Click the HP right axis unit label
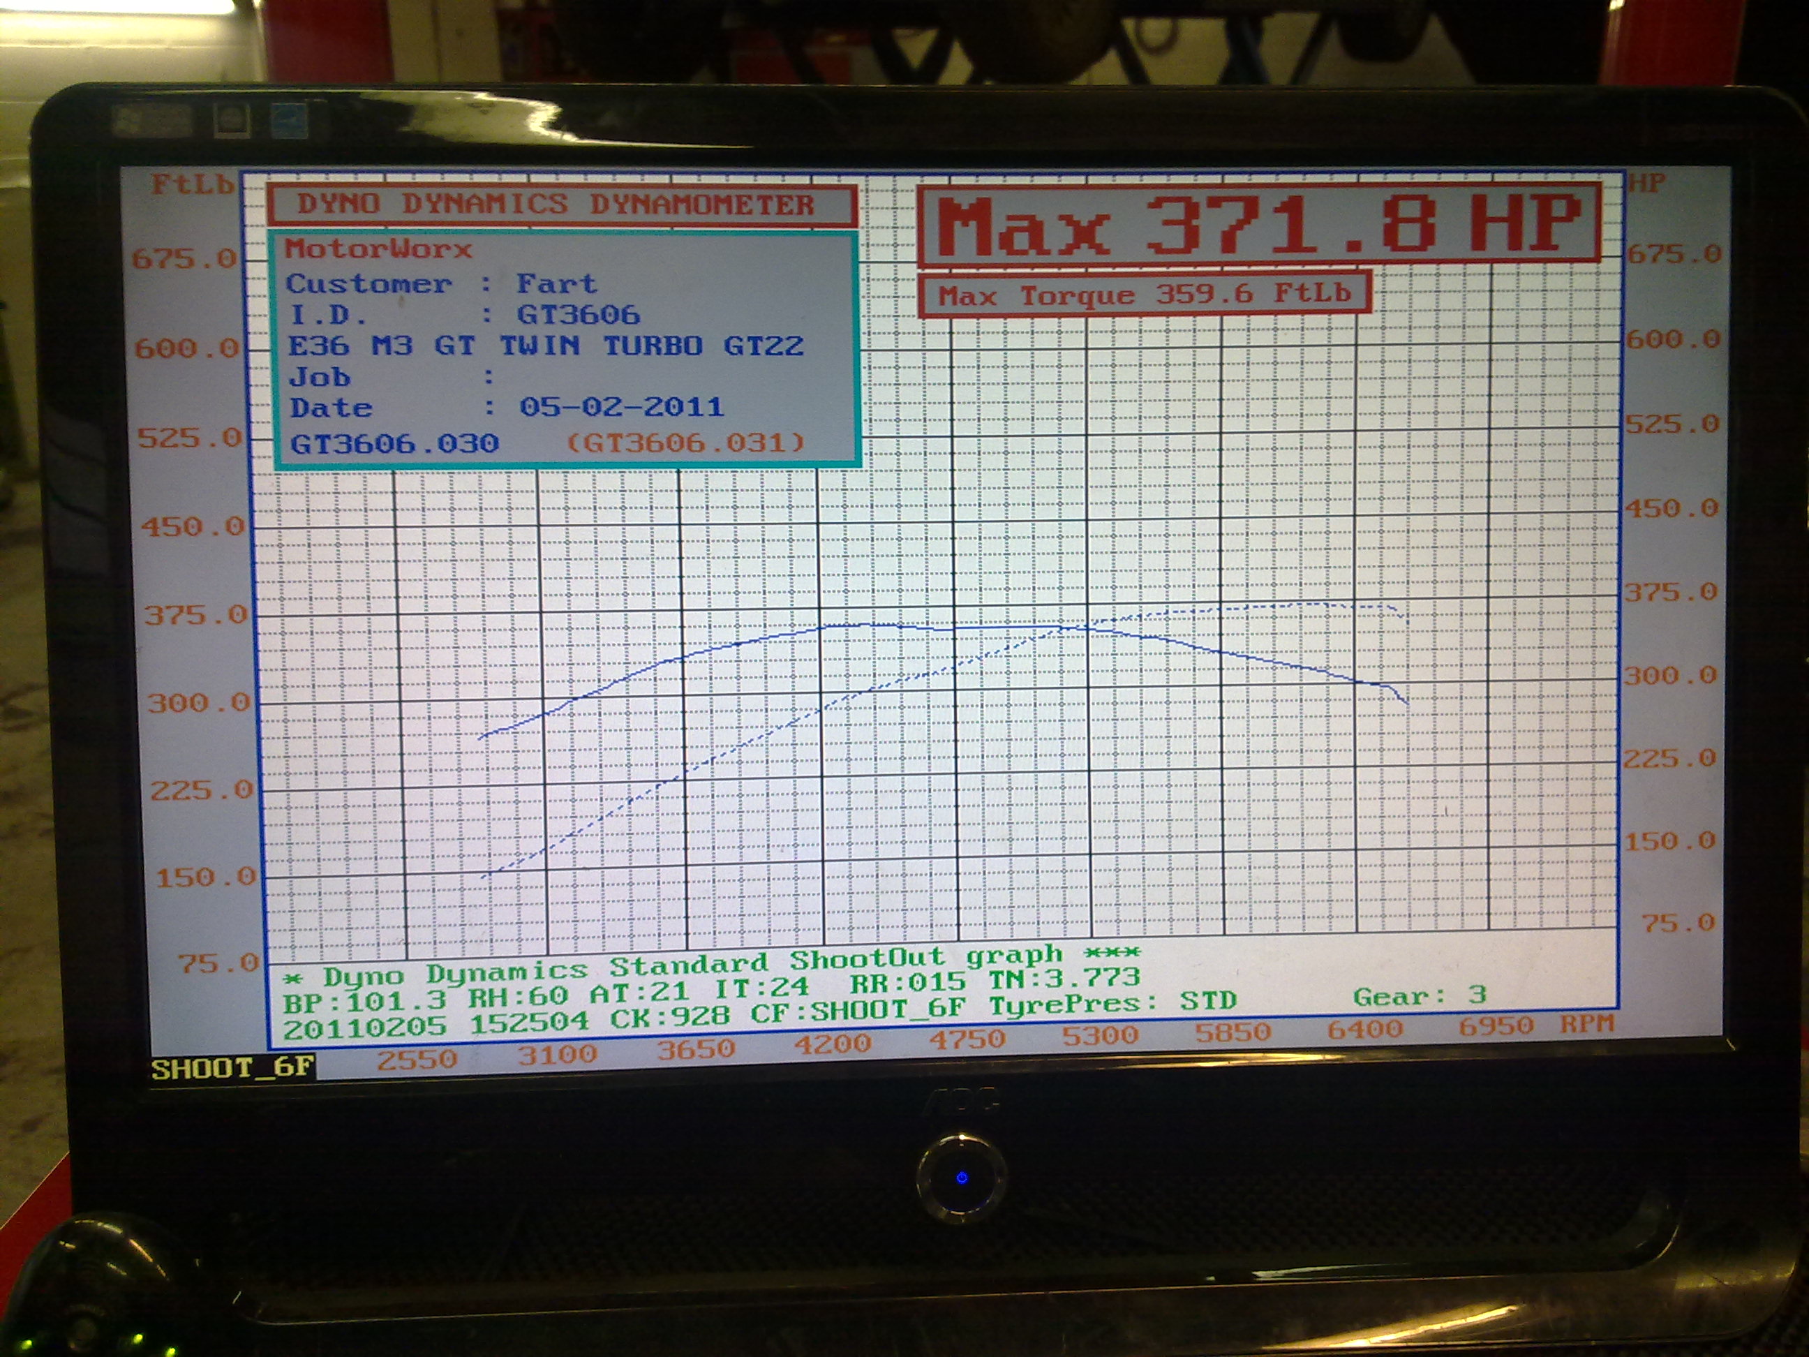 (x=1646, y=182)
